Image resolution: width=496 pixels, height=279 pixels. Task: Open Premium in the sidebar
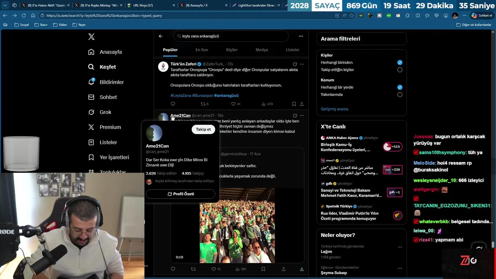tap(104, 127)
